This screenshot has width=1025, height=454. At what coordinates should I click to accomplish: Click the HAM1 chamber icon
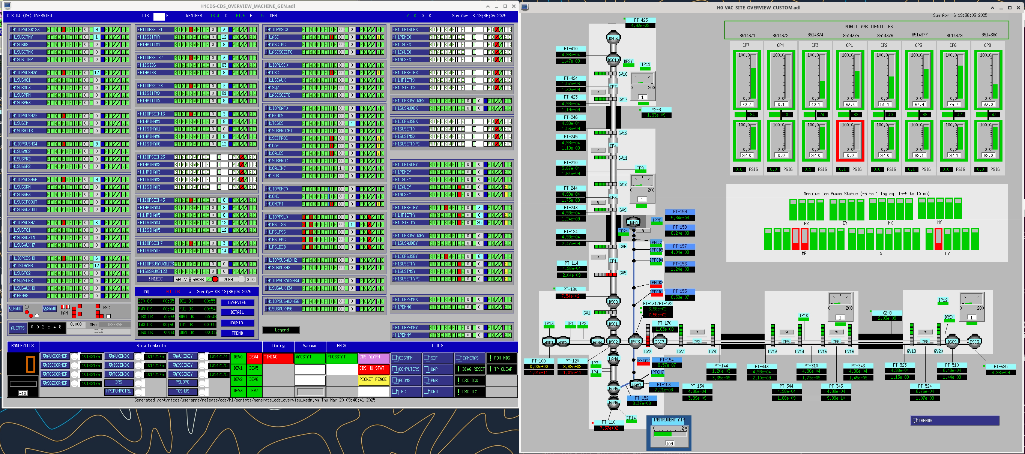(x=549, y=342)
